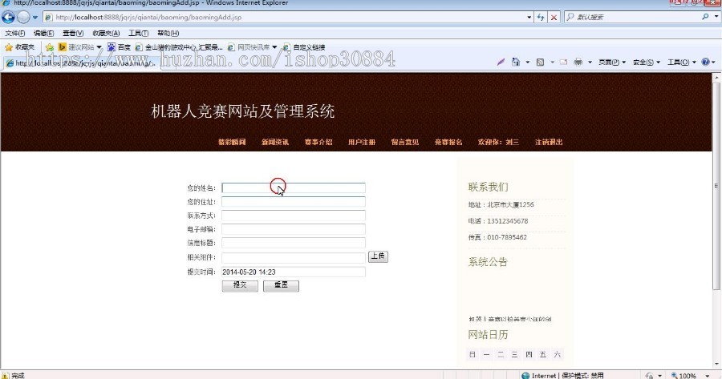Viewport: 722px width, 379px height.
Task: Click the 收藏夹 favorites star button
Action: 19,47
